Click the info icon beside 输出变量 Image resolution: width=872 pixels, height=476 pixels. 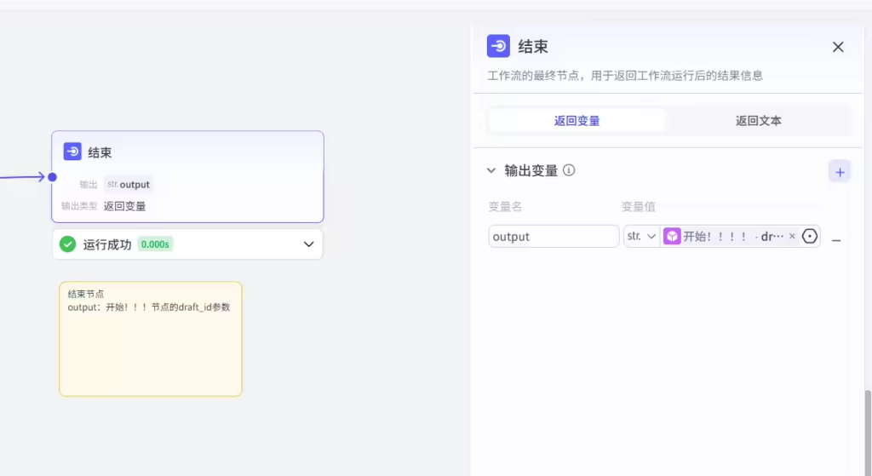pos(569,170)
